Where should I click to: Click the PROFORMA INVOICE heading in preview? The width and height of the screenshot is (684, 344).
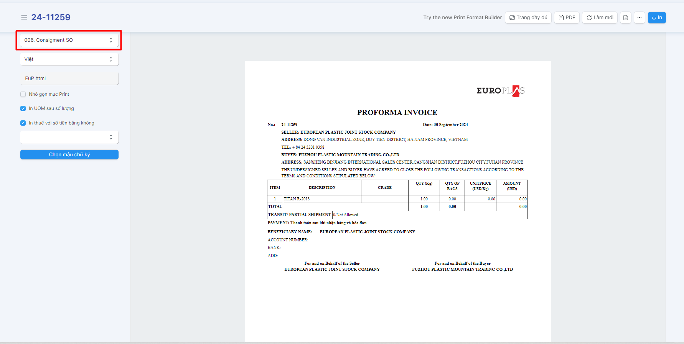[x=397, y=113]
